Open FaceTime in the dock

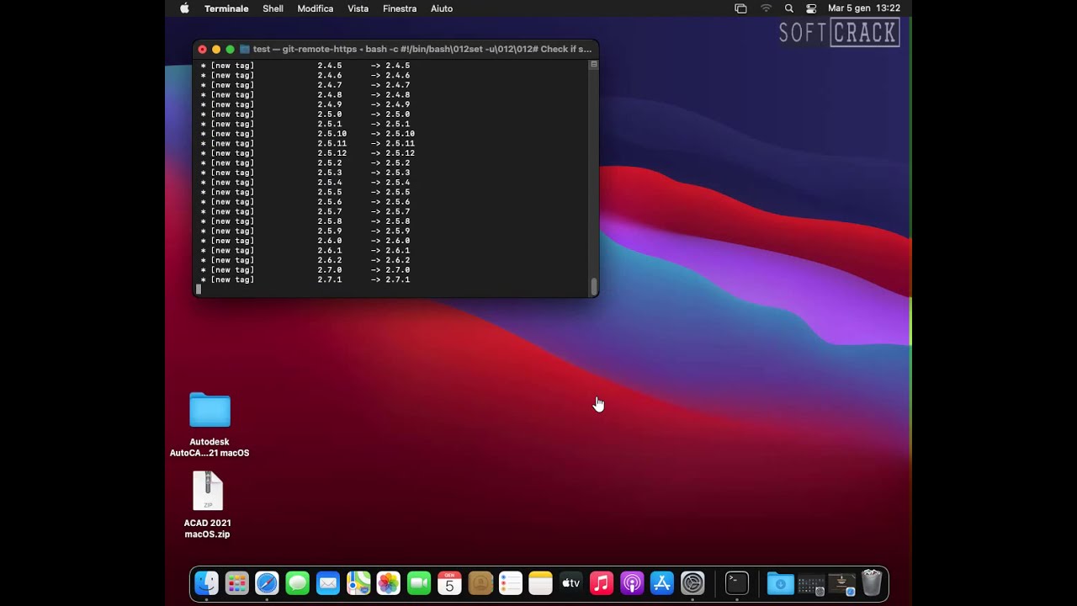pos(419,583)
